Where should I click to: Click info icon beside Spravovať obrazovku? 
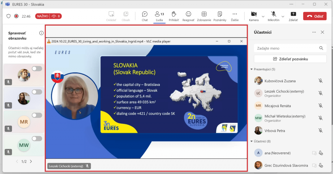click(41, 33)
